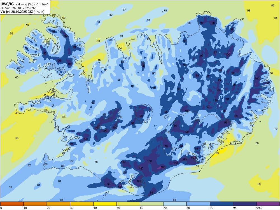The height and width of the screenshot is (210, 280).
Task: Click the 60–70 light green legend swatch
Action: click(151, 204)
